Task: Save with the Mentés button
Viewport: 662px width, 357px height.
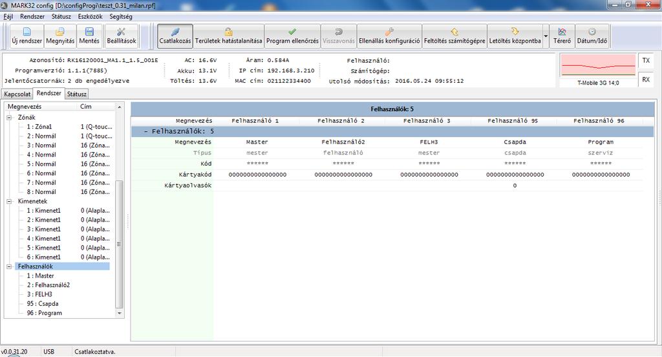Action: [x=89, y=36]
